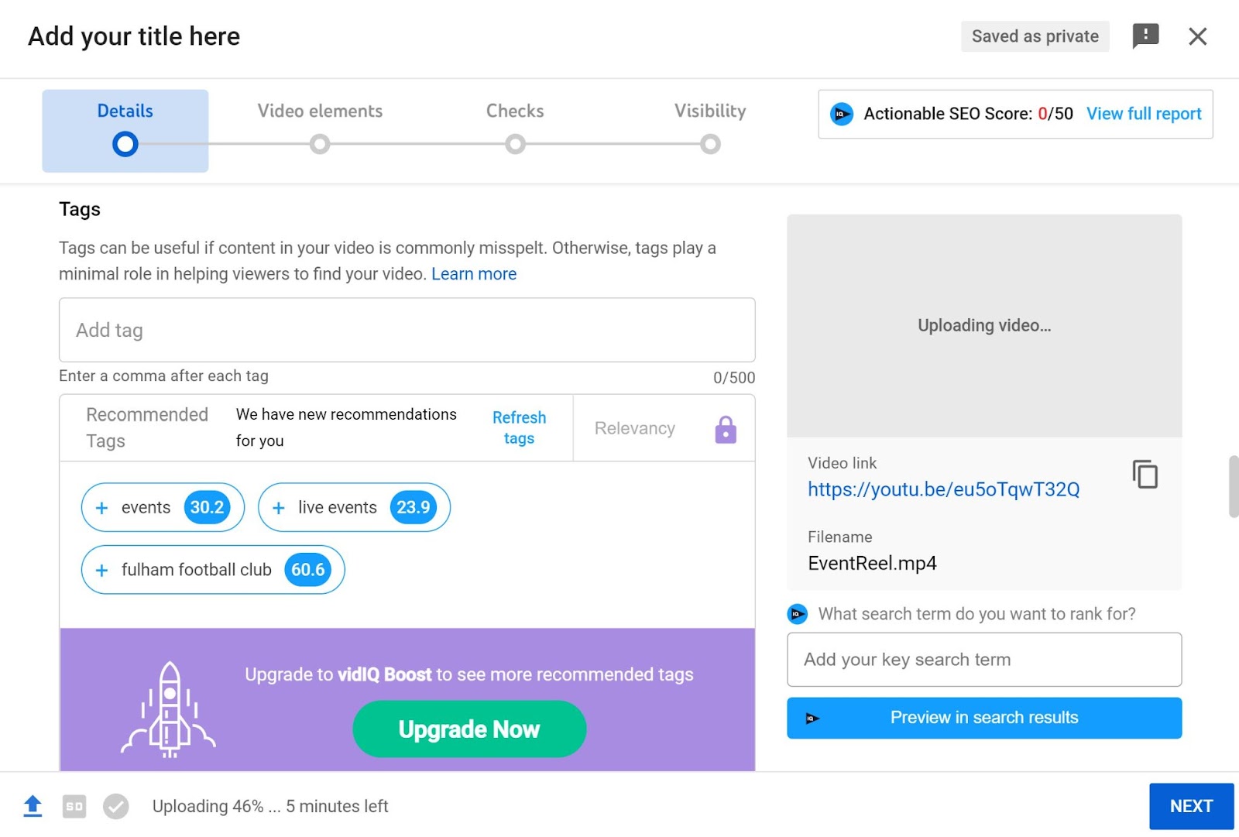The height and width of the screenshot is (837, 1239).
Task: Click the vidIQ logo beside SEO Score
Action: click(x=841, y=114)
